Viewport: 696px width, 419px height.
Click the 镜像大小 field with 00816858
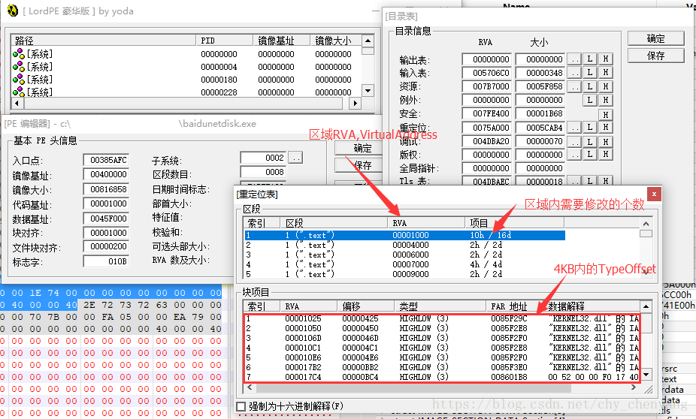pyautogui.click(x=106, y=189)
